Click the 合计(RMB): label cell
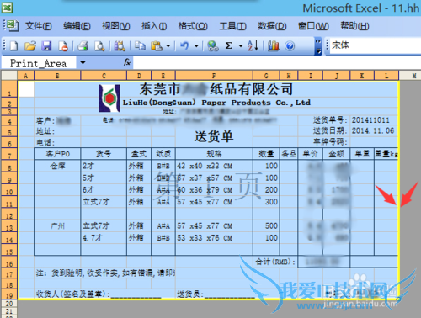421x318 pixels. [275, 262]
